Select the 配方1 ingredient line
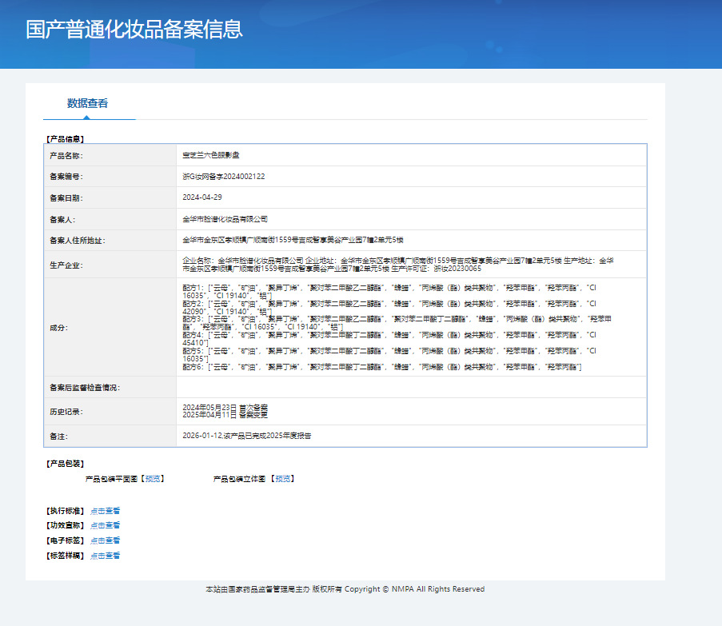The width and height of the screenshot is (722, 626). point(389,291)
